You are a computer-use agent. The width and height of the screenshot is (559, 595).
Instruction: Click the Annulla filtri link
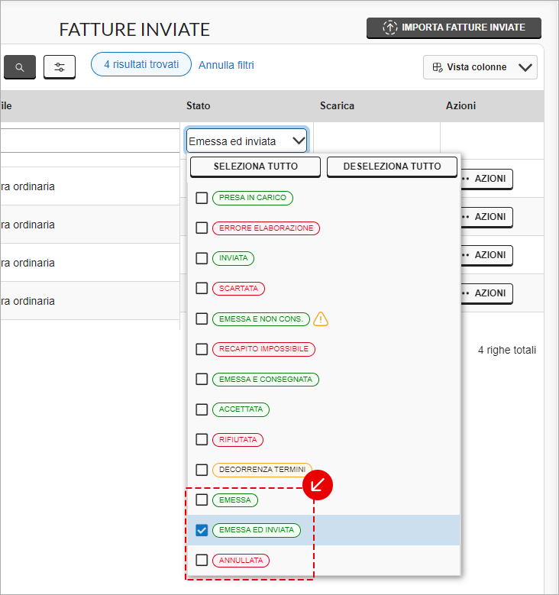pos(226,65)
